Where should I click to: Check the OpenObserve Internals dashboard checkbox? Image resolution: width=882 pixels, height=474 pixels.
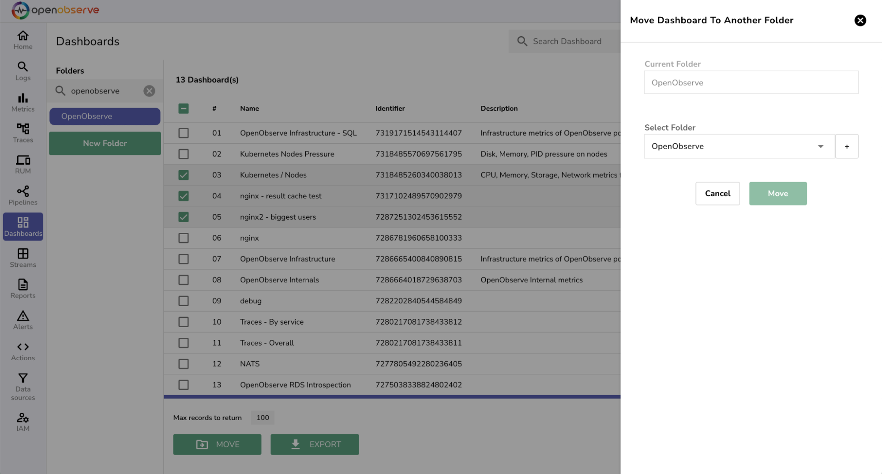click(183, 280)
